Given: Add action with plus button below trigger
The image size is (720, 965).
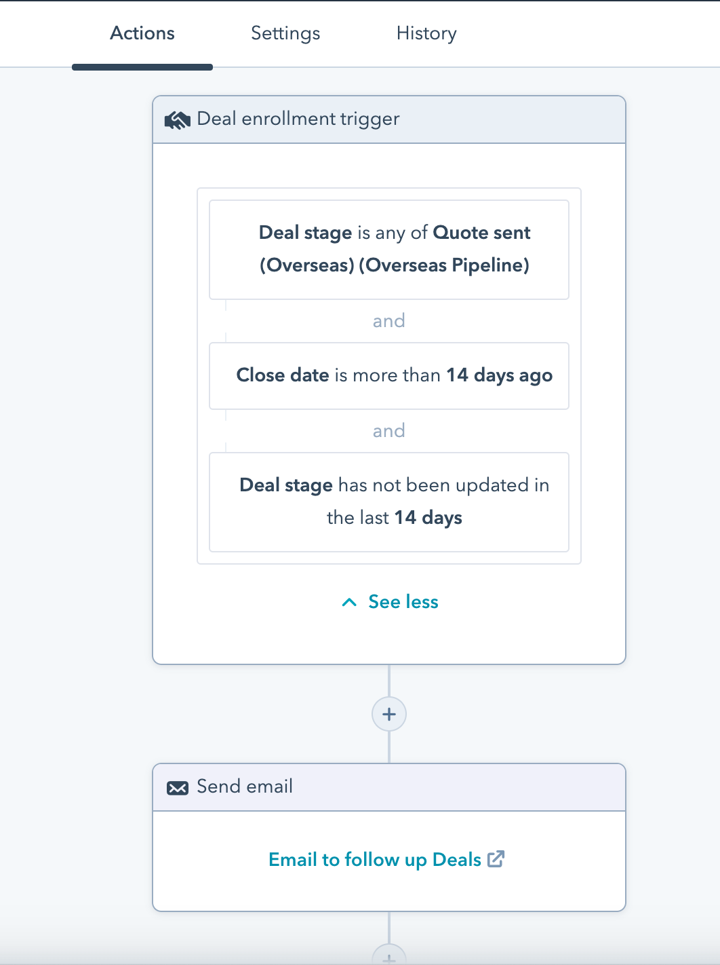Looking at the screenshot, I should [x=389, y=714].
